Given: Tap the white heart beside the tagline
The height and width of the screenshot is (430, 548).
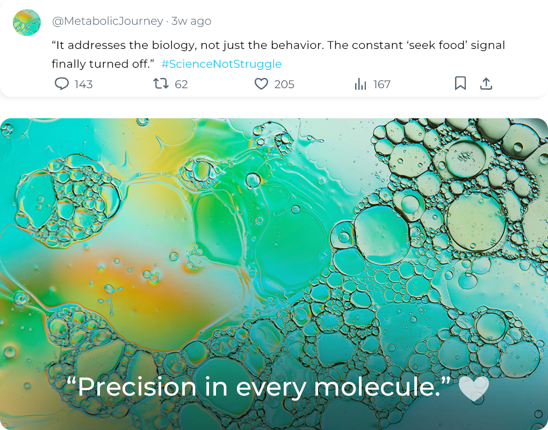Looking at the screenshot, I should coord(473,389).
